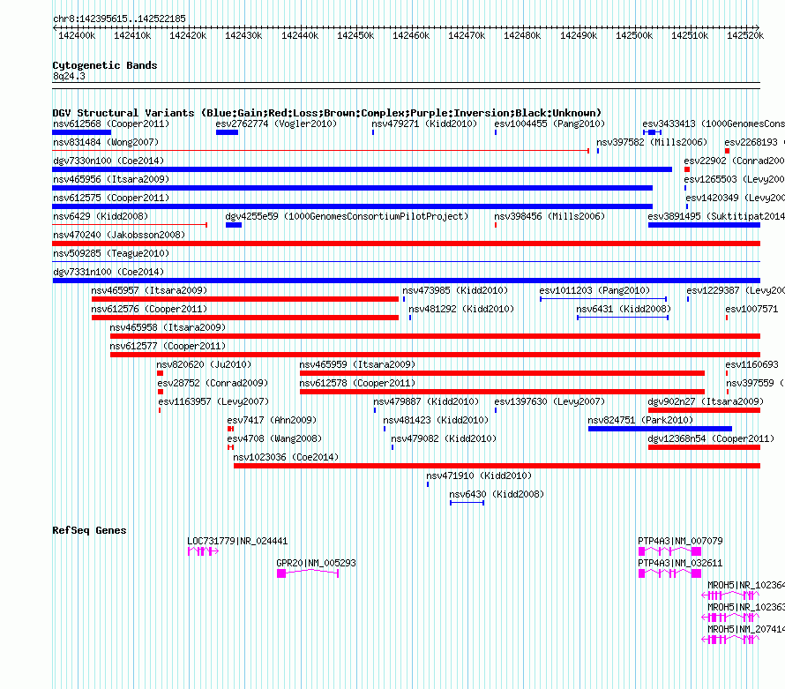Click the PTP4A3|NM_032611 gene label
This screenshot has height=689, width=785.
pyautogui.click(x=680, y=564)
